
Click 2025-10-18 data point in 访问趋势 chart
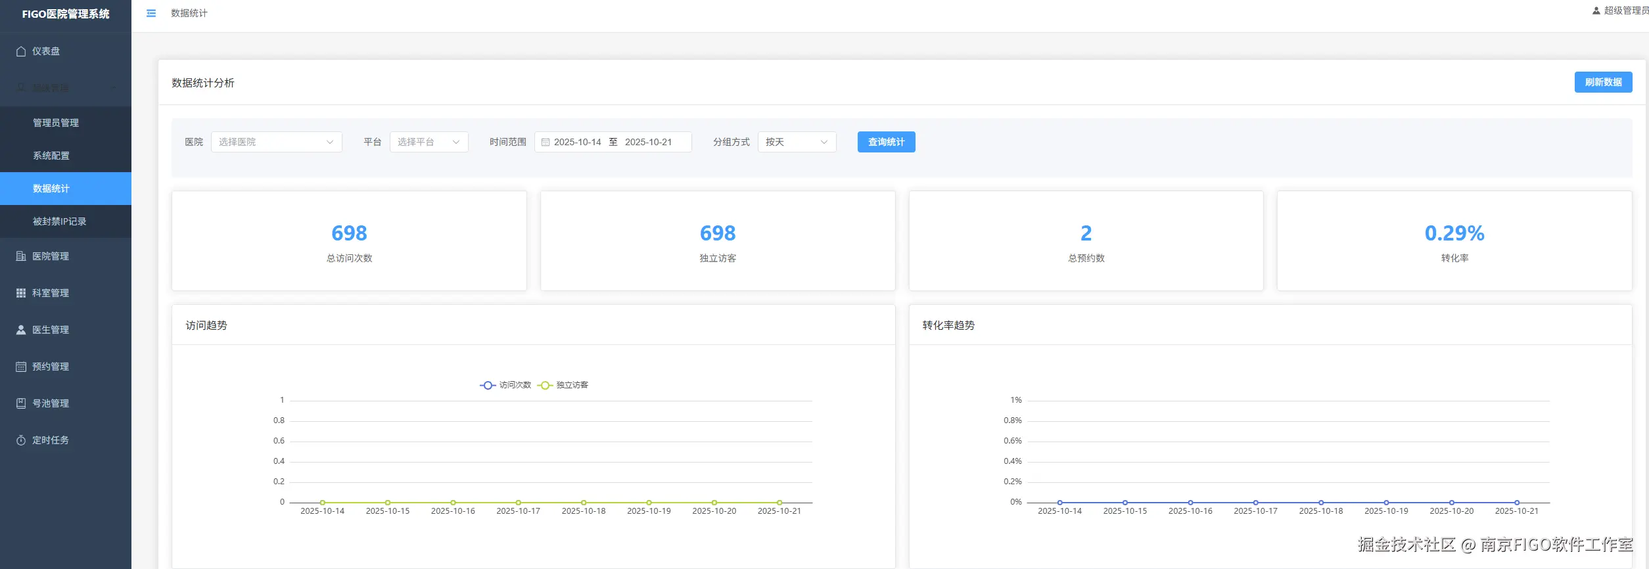click(584, 503)
